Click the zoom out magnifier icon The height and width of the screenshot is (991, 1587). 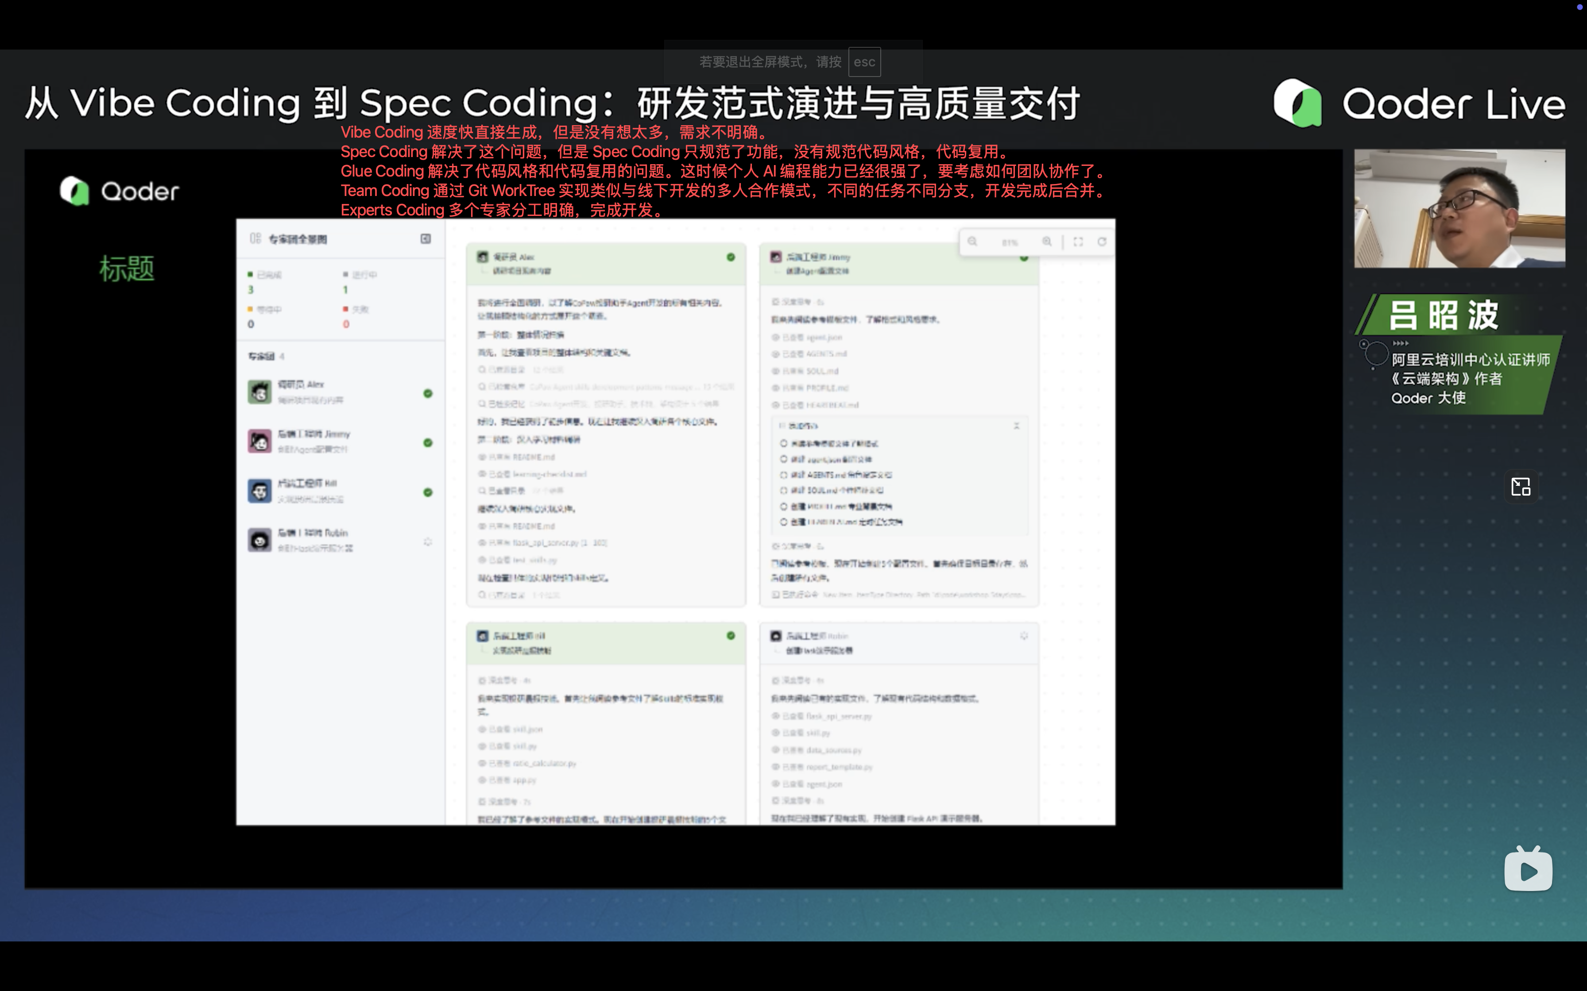tap(972, 242)
